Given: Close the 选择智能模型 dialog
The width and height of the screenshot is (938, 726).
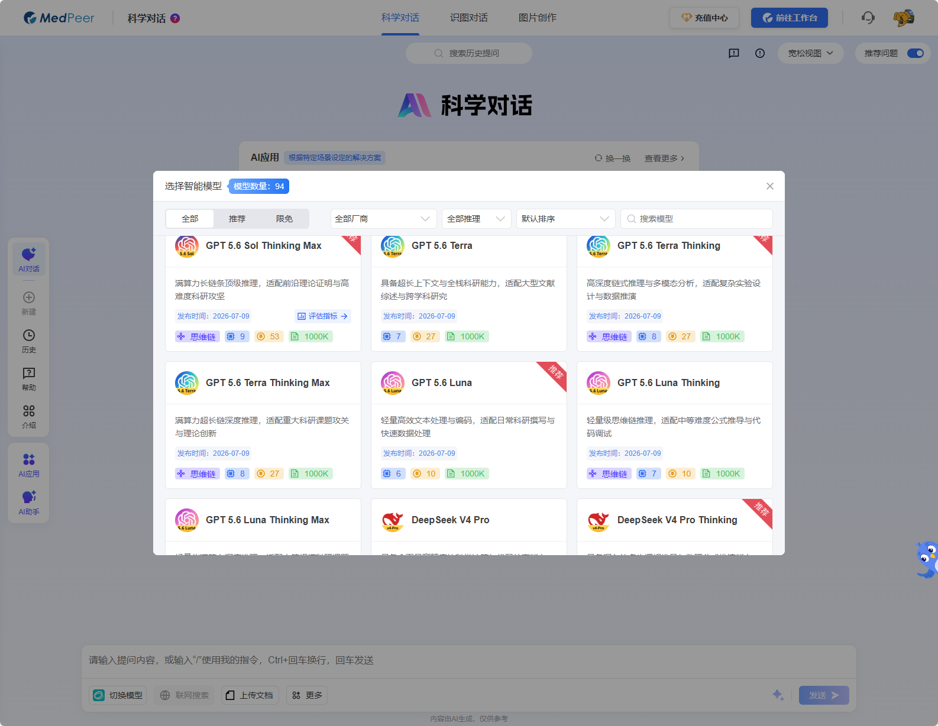Looking at the screenshot, I should (x=770, y=186).
